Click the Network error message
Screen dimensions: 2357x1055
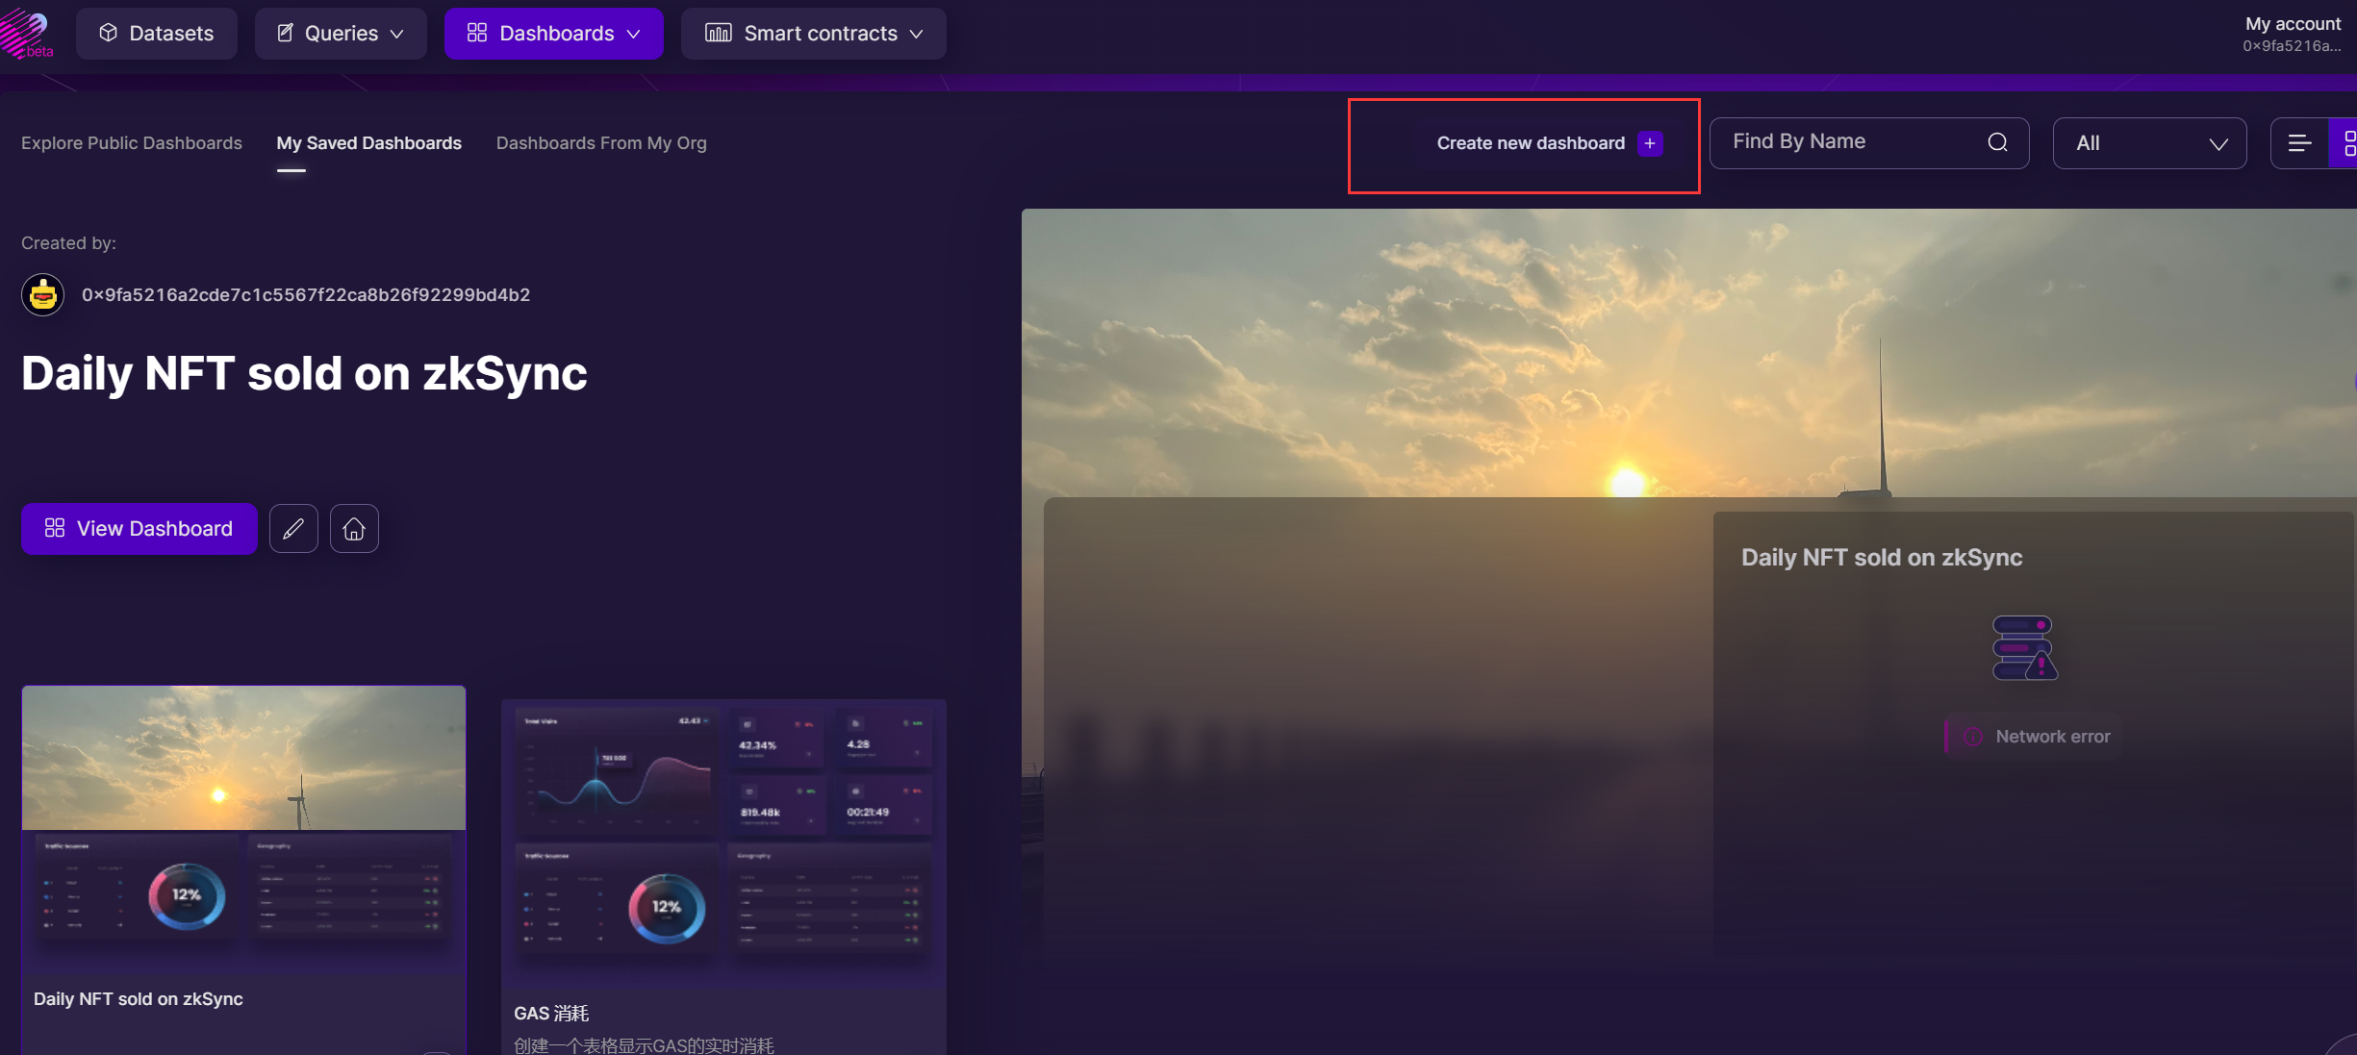pos(2033,737)
